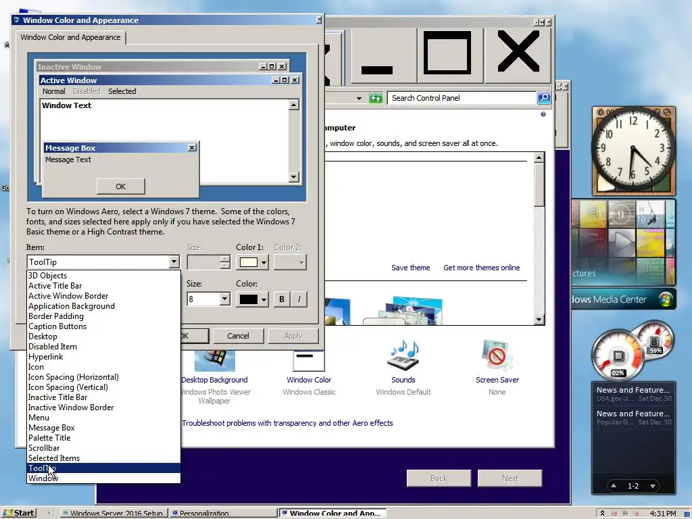
Task: Choose Active Title Bar from list
Action: (x=103, y=286)
